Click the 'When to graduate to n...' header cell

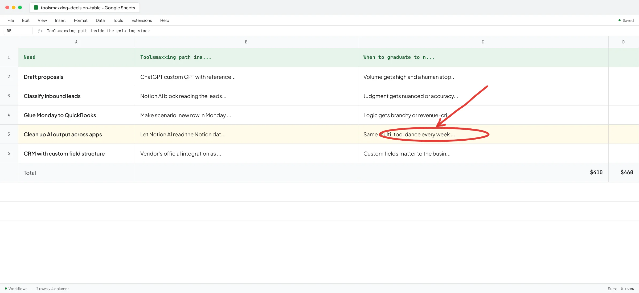coord(483,58)
